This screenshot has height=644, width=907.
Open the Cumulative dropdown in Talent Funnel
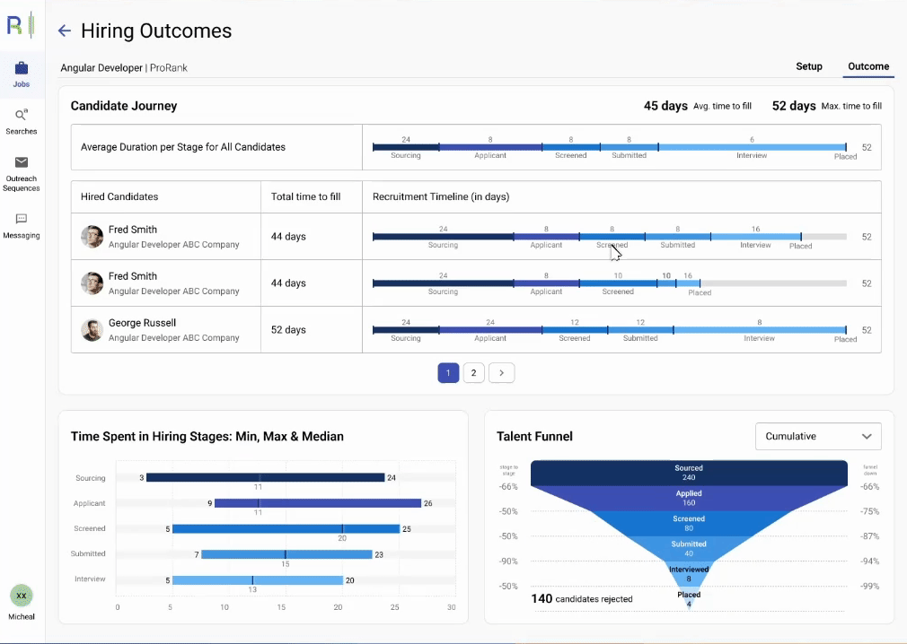point(817,437)
